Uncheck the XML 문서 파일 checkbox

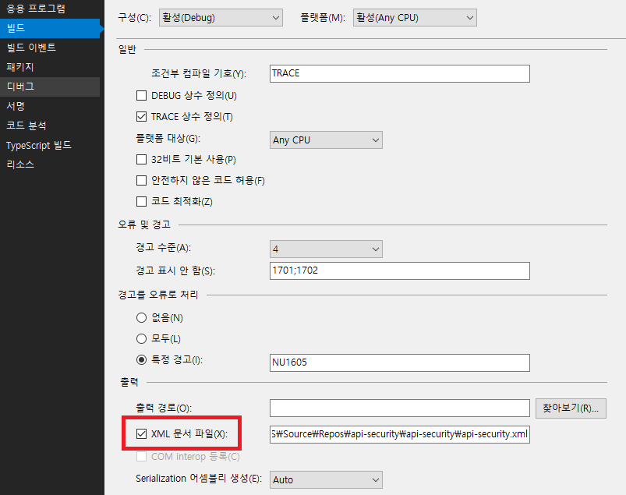(141, 433)
